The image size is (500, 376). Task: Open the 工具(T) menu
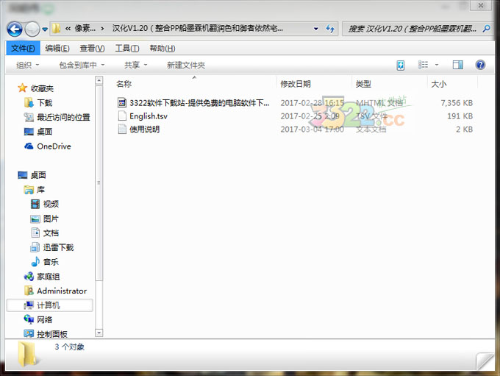(x=126, y=48)
